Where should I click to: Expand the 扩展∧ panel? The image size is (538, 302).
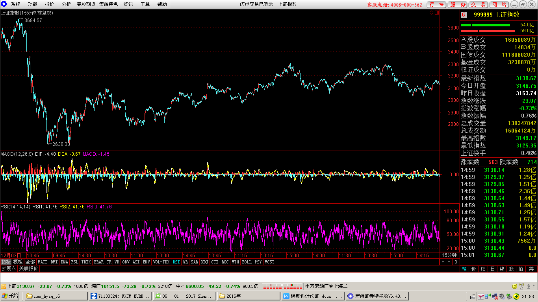(9, 268)
